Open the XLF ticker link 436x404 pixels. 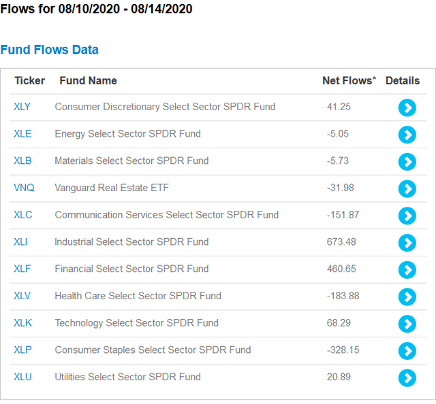22,269
